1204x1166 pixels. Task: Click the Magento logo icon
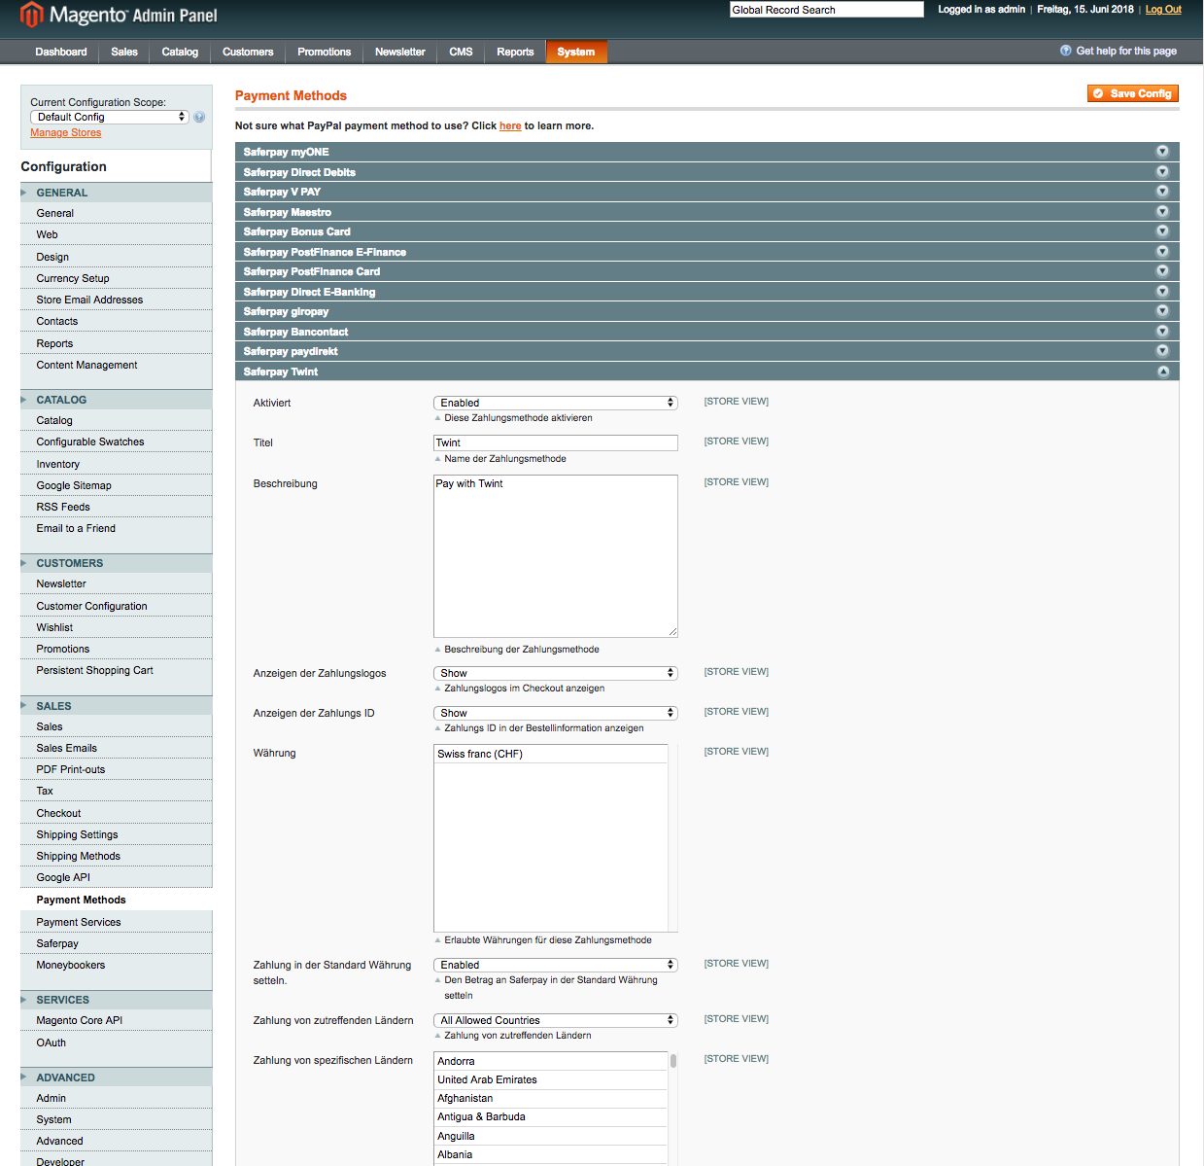(32, 15)
